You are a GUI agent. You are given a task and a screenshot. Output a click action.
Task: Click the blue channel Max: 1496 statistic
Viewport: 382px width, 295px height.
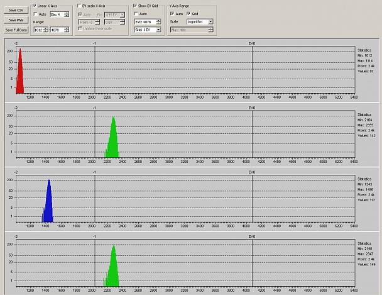coord(365,189)
